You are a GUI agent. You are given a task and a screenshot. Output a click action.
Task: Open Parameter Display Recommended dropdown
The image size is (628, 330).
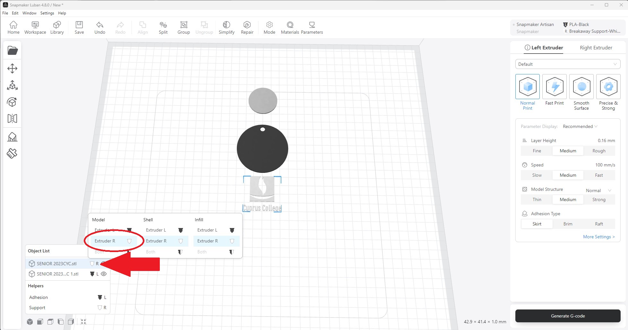(x=580, y=126)
